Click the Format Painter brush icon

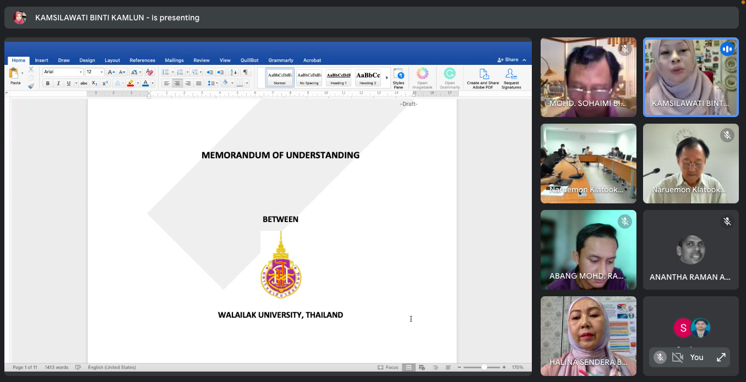pyautogui.click(x=31, y=86)
